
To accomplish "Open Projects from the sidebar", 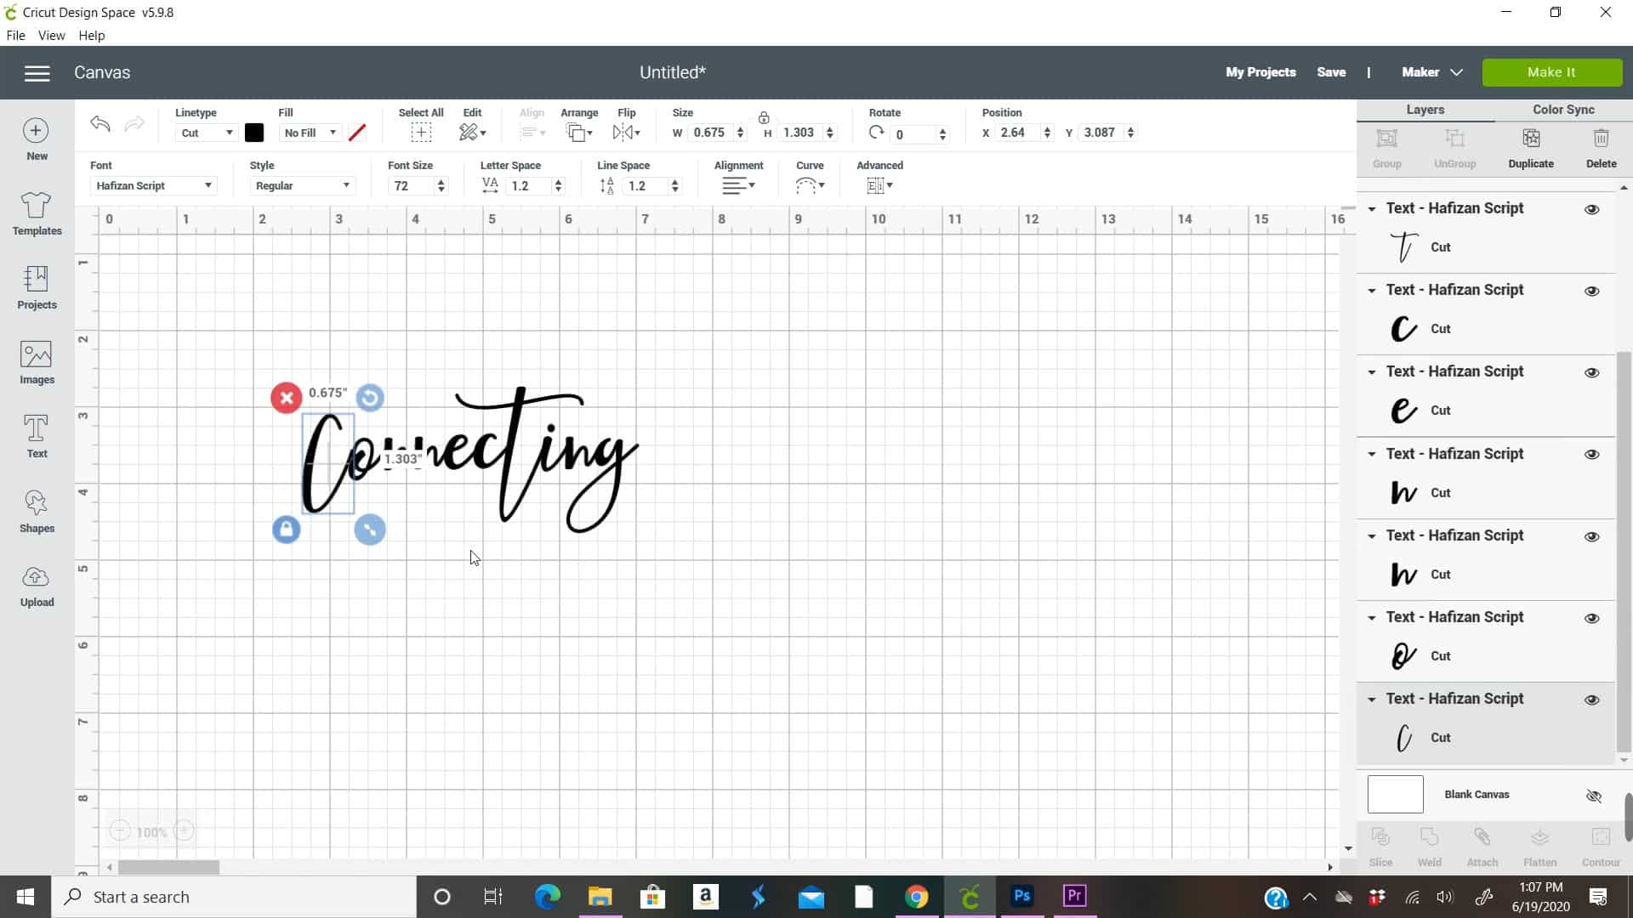I will tap(37, 287).
